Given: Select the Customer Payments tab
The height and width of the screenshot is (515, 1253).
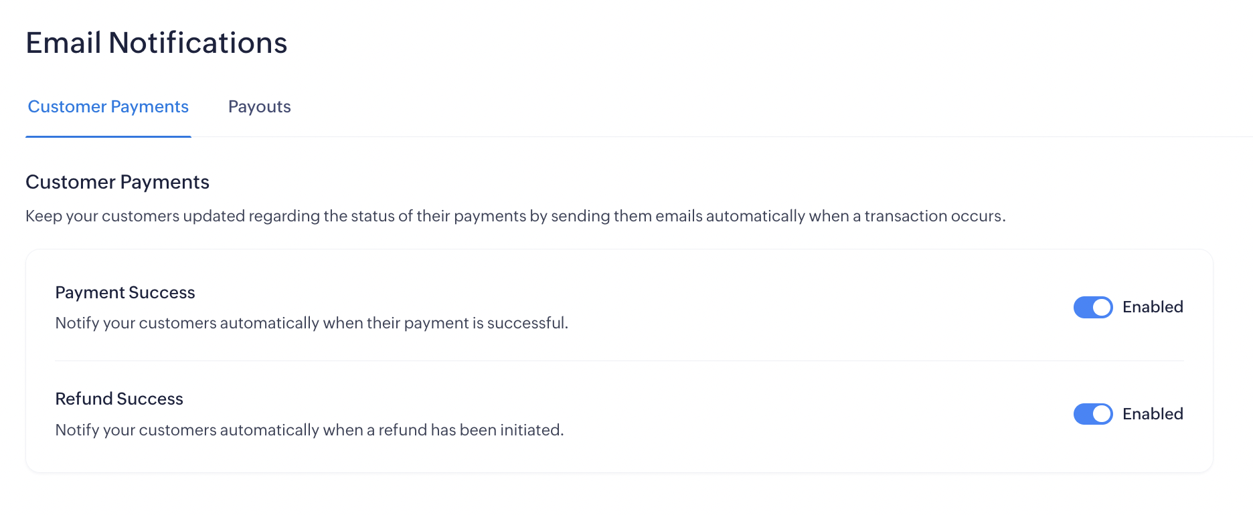Looking at the screenshot, I should coord(108,107).
